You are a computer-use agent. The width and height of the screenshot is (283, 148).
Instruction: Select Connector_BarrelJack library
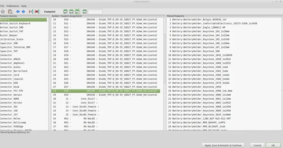coord(23,71)
